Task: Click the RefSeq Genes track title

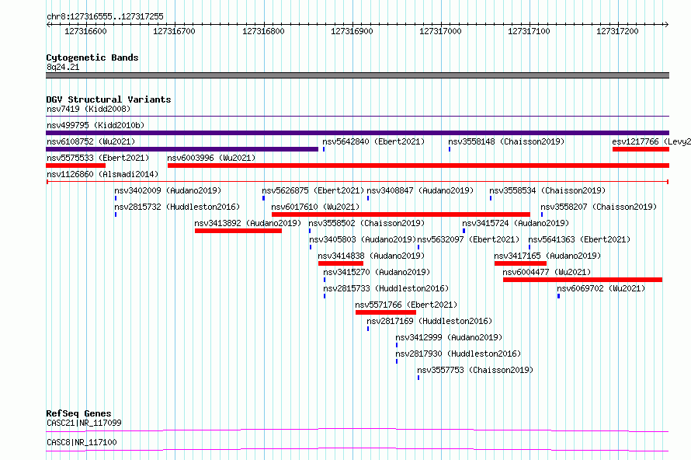Action: click(78, 413)
